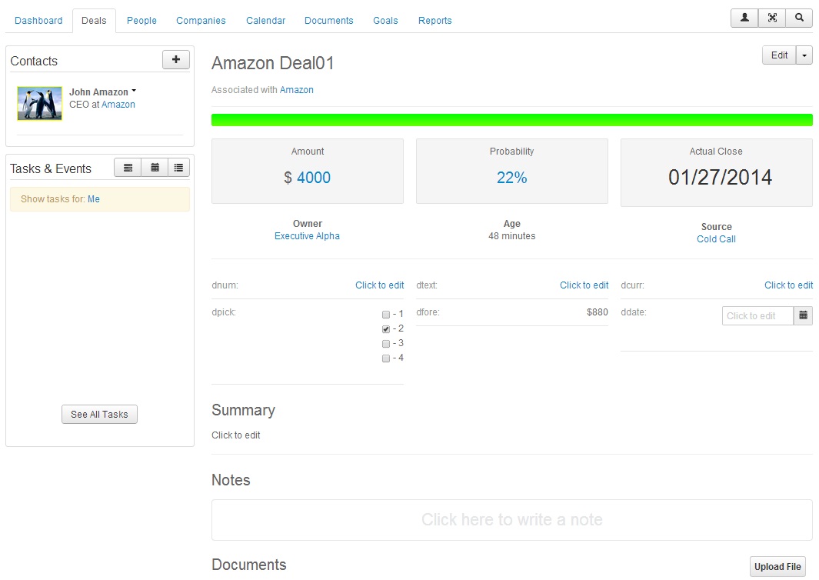The height and width of the screenshot is (580, 819).
Task: Change owner Executive Alpha
Action: [x=307, y=235]
